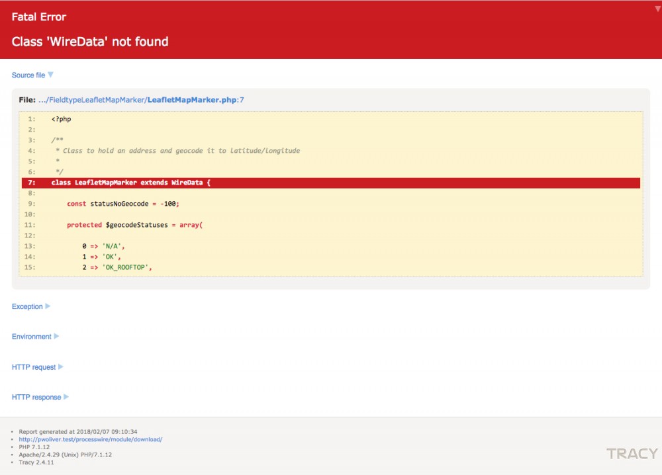This screenshot has height=475, width=662.
Task: Click the $geocodeStatuses array on line 11
Action: click(138, 225)
